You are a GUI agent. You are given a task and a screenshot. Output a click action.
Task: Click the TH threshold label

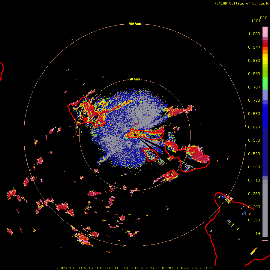pyautogui.click(x=258, y=234)
